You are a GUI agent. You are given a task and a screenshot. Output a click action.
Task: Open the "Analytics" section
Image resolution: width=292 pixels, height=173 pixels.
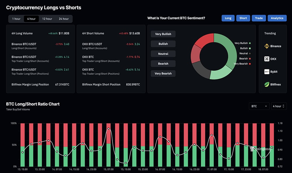click(x=277, y=18)
